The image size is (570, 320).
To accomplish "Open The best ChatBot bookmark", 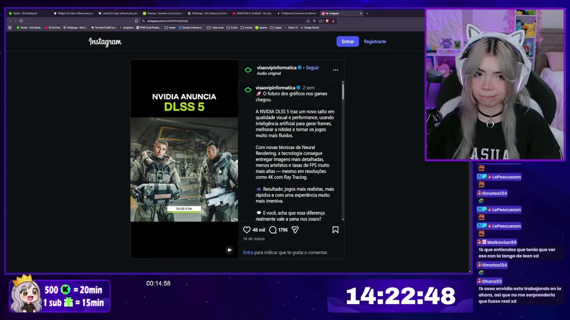I will 104,28.
